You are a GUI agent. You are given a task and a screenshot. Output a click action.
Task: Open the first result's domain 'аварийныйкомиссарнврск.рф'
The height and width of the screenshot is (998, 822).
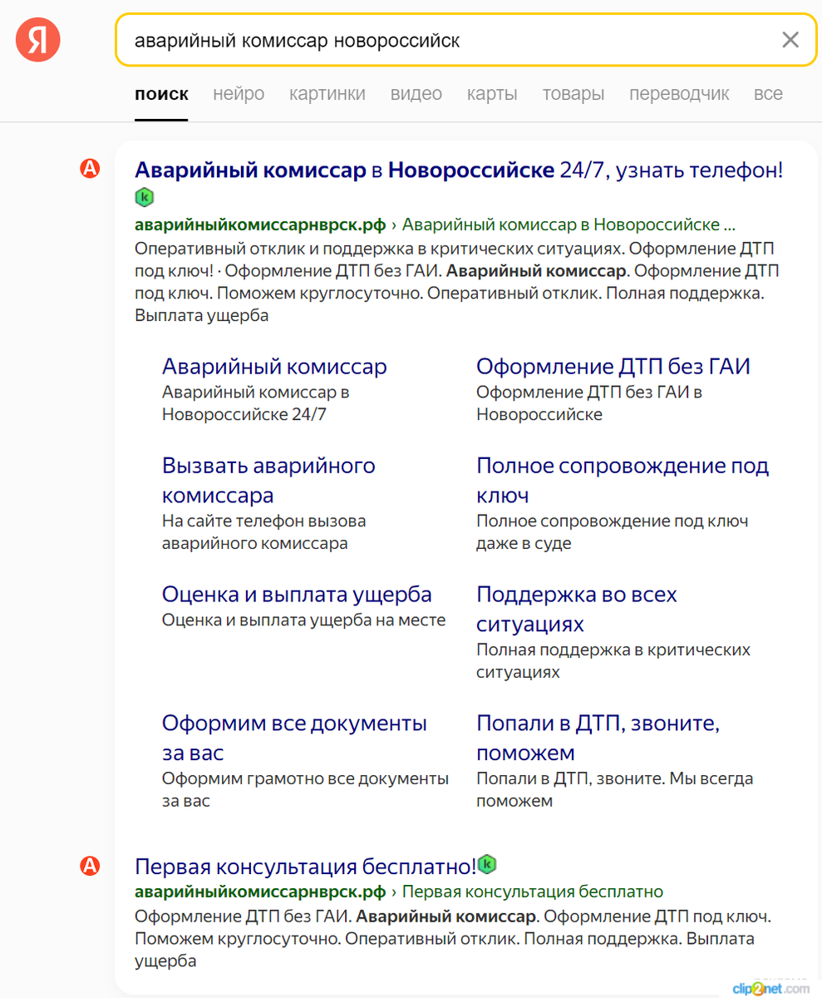[260, 225]
